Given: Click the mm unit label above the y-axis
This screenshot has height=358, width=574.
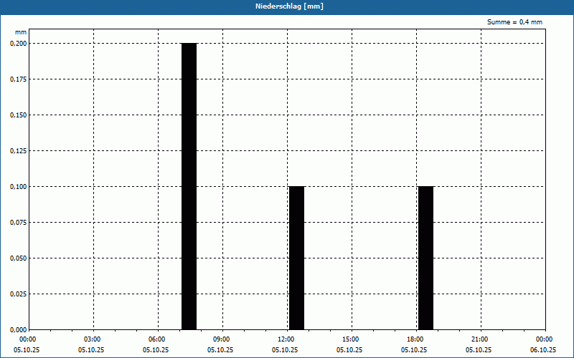Looking at the screenshot, I should (x=21, y=32).
